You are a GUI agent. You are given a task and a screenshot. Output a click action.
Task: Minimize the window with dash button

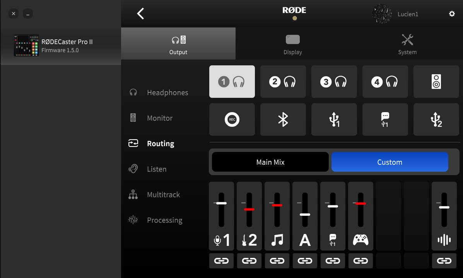pos(28,14)
